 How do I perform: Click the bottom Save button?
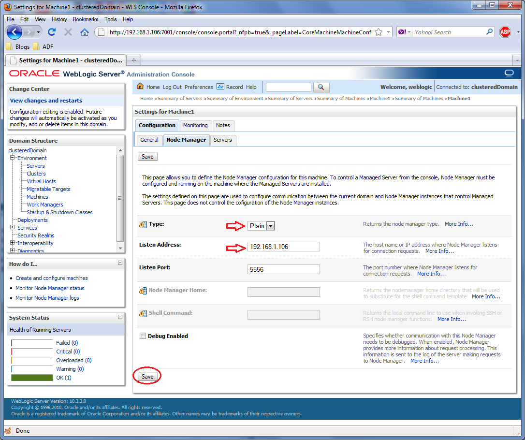pos(147,377)
